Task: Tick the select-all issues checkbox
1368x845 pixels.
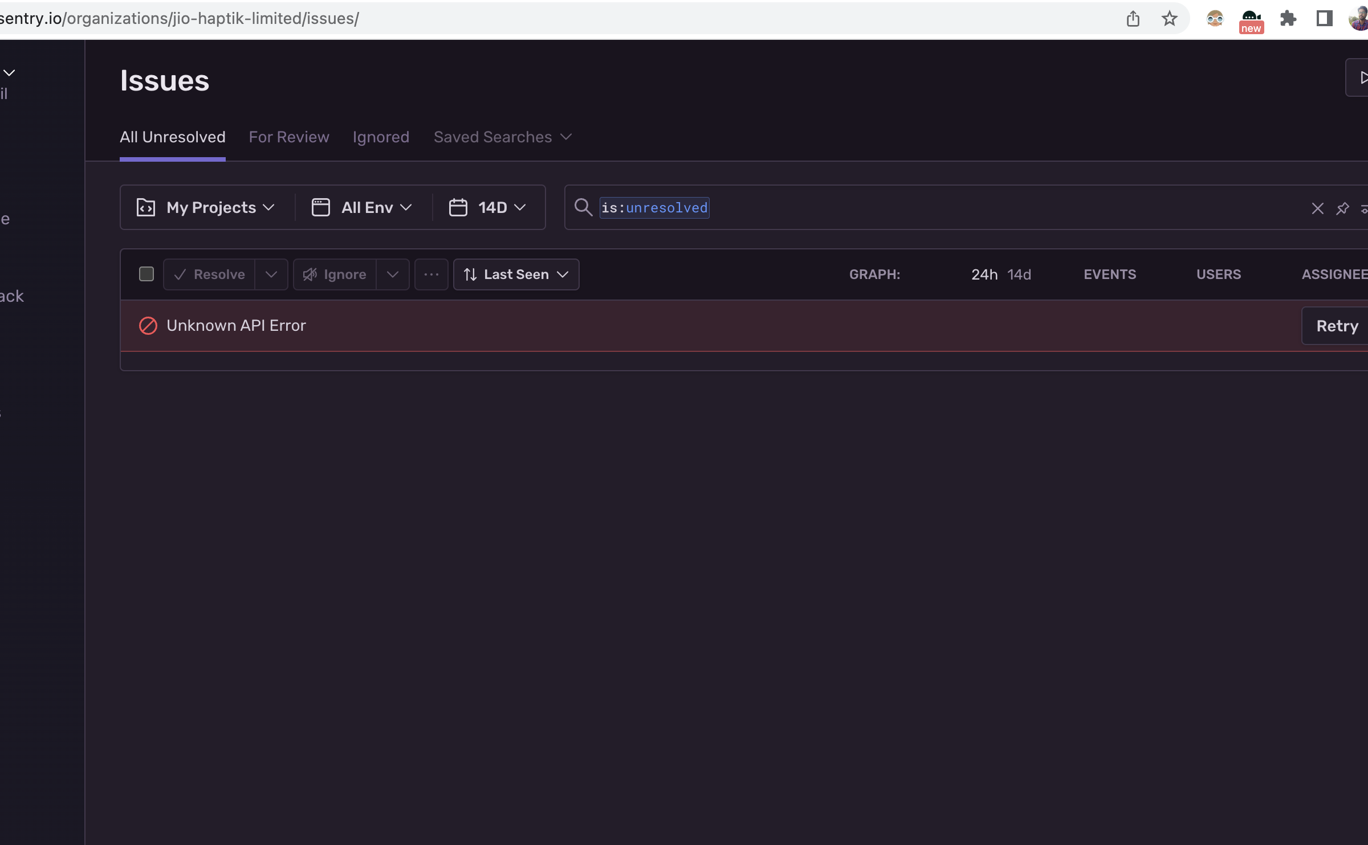Action: pos(146,274)
